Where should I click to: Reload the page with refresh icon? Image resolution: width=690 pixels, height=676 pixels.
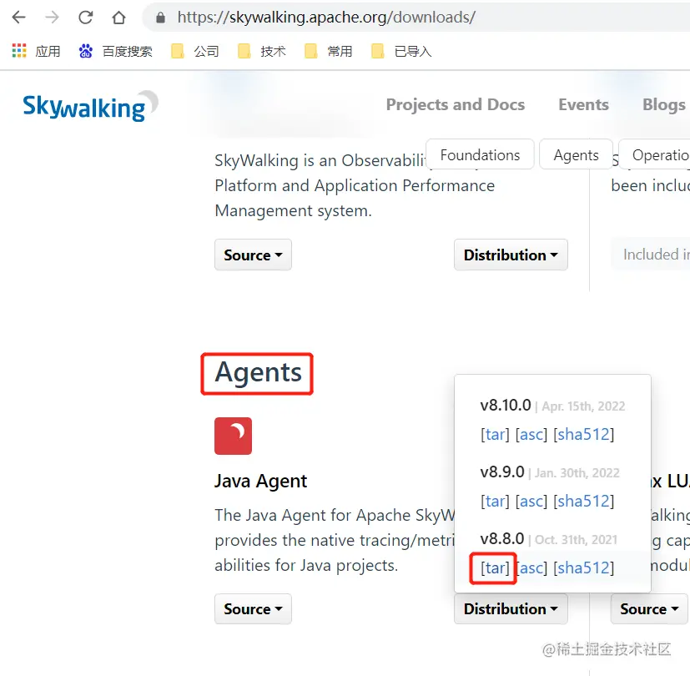(85, 18)
